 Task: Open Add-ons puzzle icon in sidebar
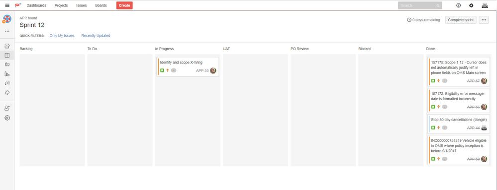[x=7, y=93]
